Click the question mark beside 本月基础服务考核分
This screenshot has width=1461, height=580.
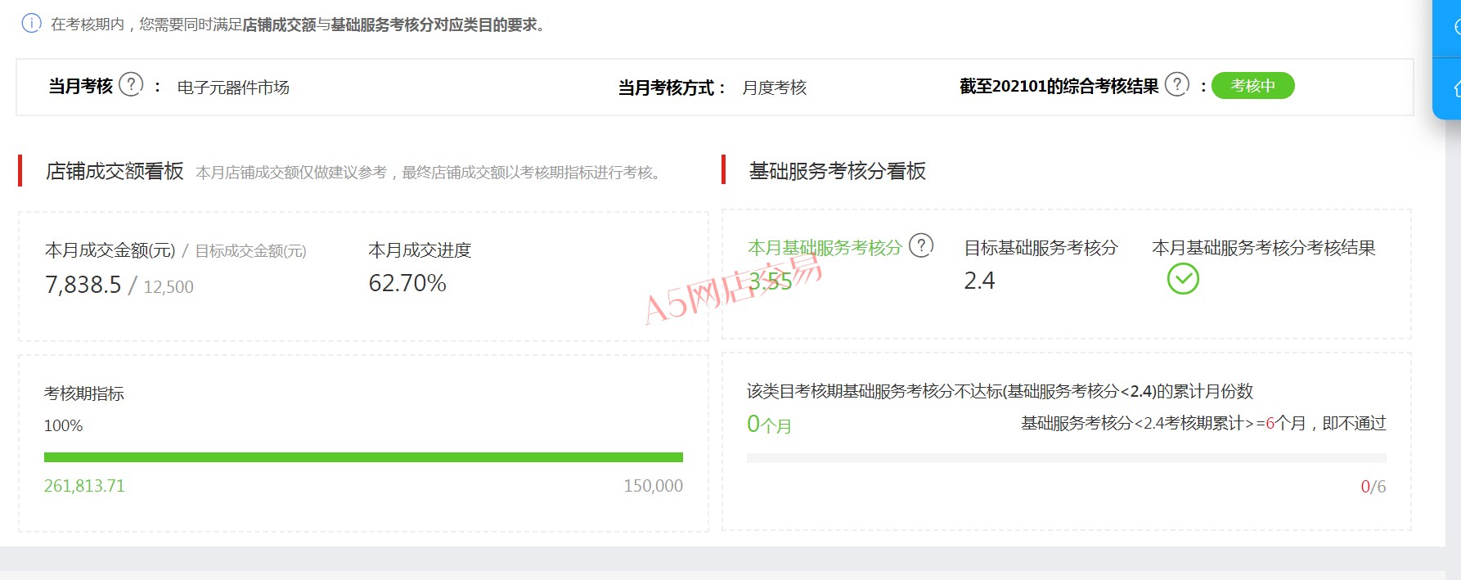pyautogui.click(x=921, y=245)
